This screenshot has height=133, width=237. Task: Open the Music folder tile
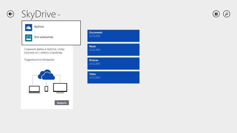click(113, 50)
